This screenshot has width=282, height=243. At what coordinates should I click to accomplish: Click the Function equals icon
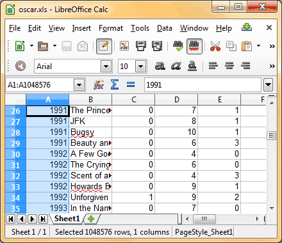coord(131,84)
